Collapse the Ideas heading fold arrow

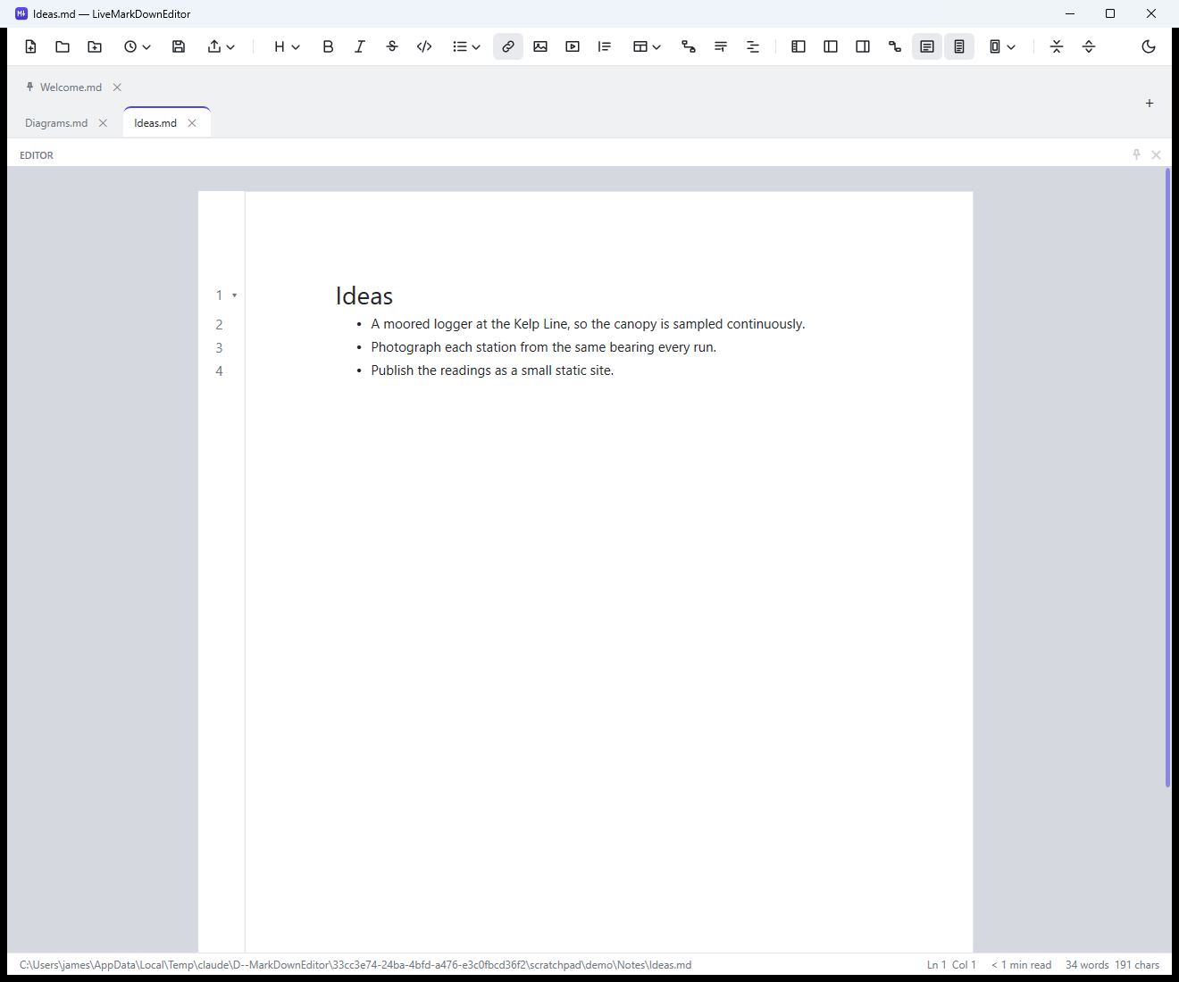click(234, 295)
